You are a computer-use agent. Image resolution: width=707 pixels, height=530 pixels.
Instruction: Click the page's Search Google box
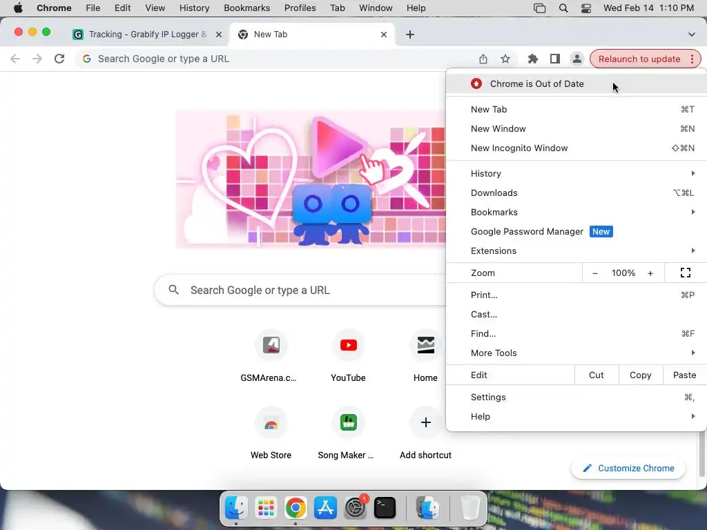301,291
